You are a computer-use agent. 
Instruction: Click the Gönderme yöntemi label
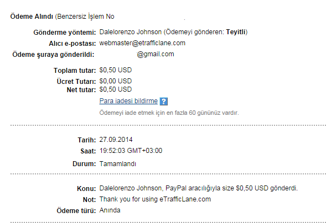tap(65, 33)
